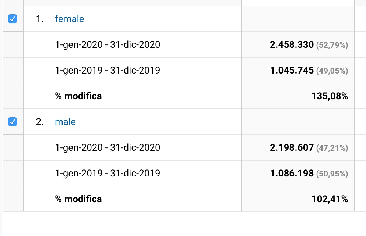Click the (52,79%) share percentage

pos(332,45)
